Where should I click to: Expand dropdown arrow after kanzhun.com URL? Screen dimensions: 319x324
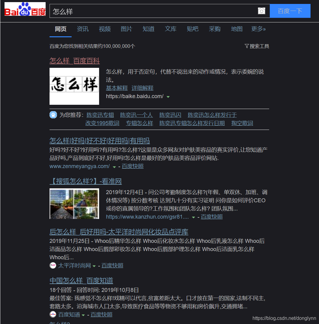coord(193,217)
